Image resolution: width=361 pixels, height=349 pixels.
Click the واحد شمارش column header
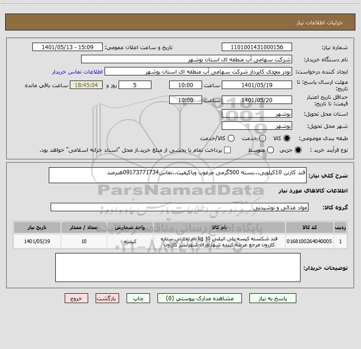[130, 228]
